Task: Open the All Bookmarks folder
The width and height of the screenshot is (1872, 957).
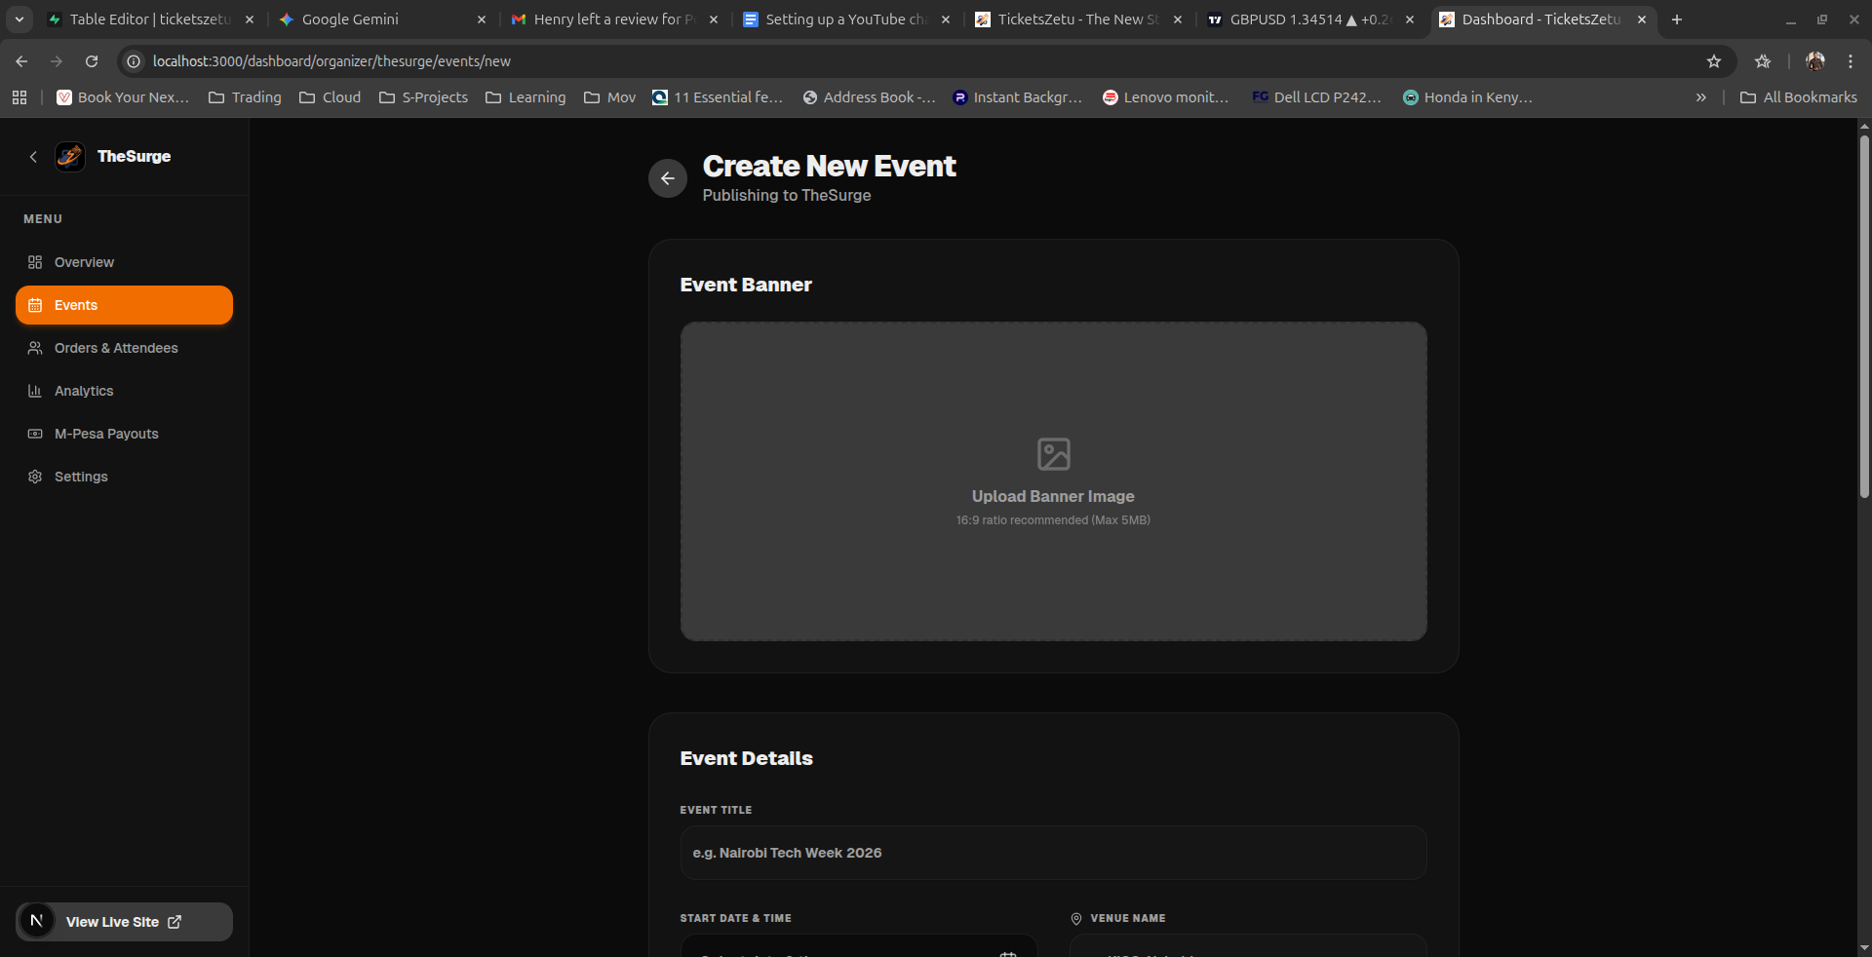Action: click(1798, 97)
